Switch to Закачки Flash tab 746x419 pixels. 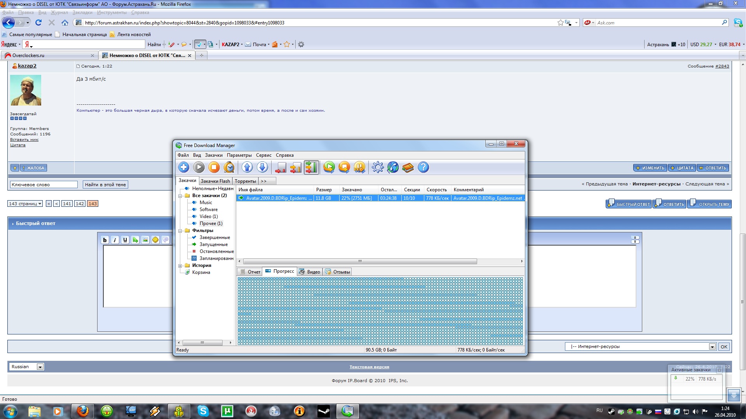click(215, 181)
